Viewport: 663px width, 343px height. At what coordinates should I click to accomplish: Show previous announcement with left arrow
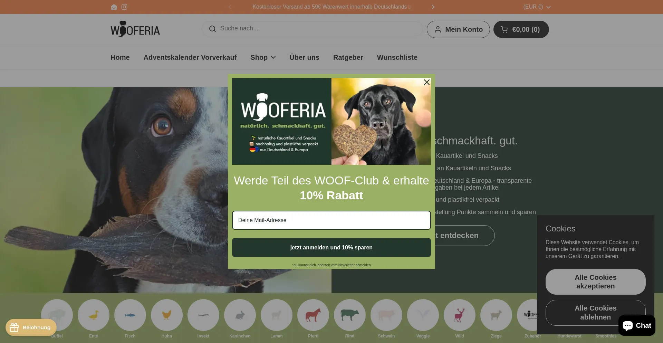[230, 7]
